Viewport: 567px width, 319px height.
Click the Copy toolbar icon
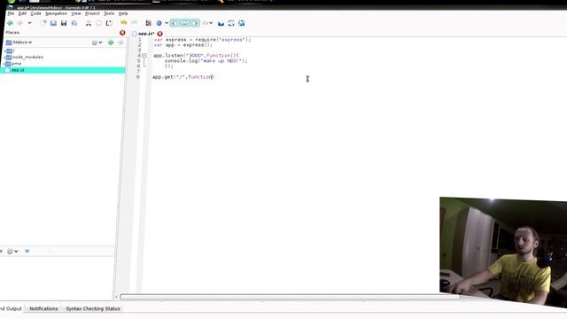(x=98, y=23)
